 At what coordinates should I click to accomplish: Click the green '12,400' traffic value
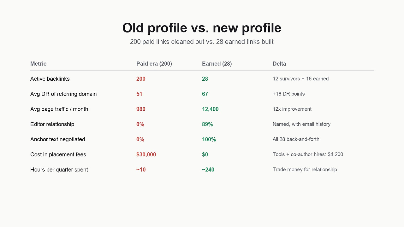(210, 109)
